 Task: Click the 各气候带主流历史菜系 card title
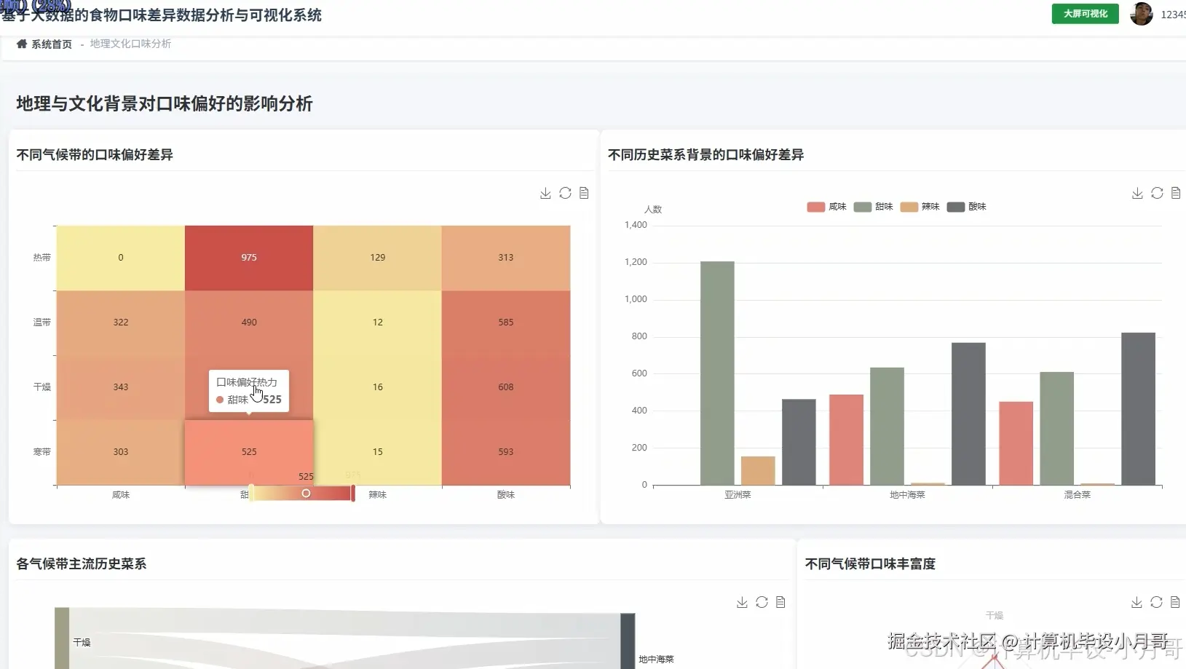click(82, 564)
